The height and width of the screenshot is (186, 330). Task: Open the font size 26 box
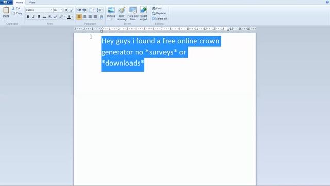click(x=58, y=10)
